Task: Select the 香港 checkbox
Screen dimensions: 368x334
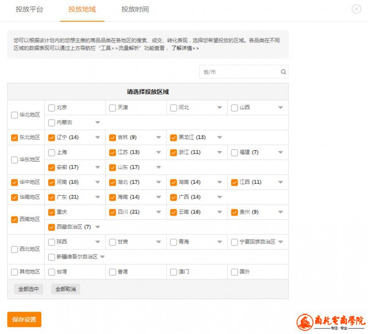Action: coord(112,272)
